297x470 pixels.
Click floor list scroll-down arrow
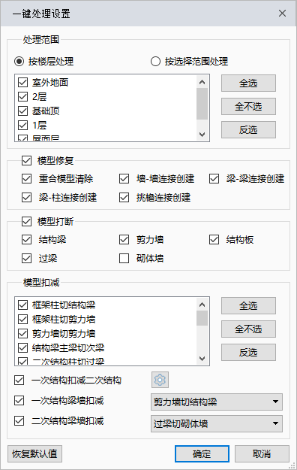[202, 135]
